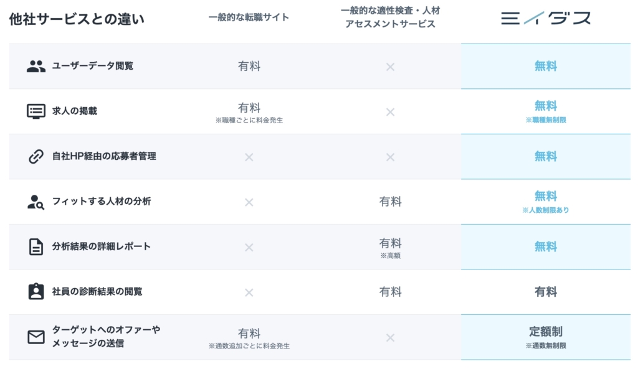This screenshot has height=369, width=638.
Task: Click the 他社サービスとの違い heading
Action: pyautogui.click(x=77, y=19)
